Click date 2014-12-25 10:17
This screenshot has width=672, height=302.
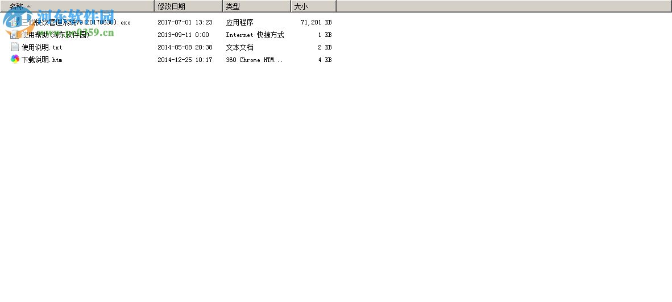point(185,60)
